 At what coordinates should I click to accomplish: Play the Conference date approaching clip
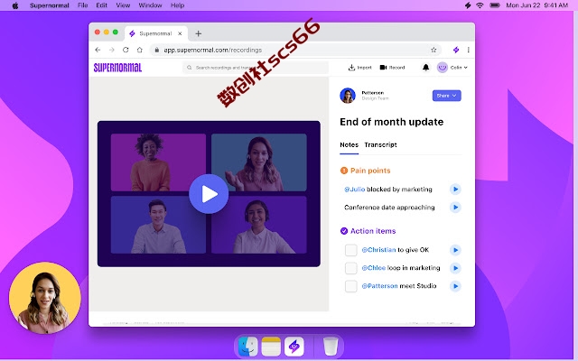tap(455, 207)
